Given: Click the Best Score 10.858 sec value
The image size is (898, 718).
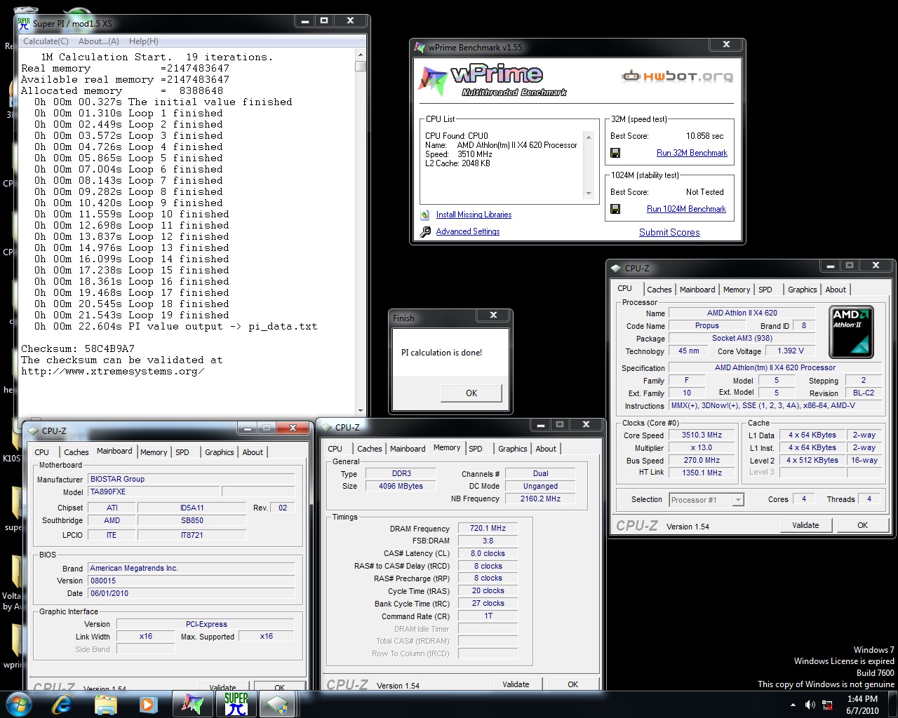Looking at the screenshot, I should pos(704,136).
